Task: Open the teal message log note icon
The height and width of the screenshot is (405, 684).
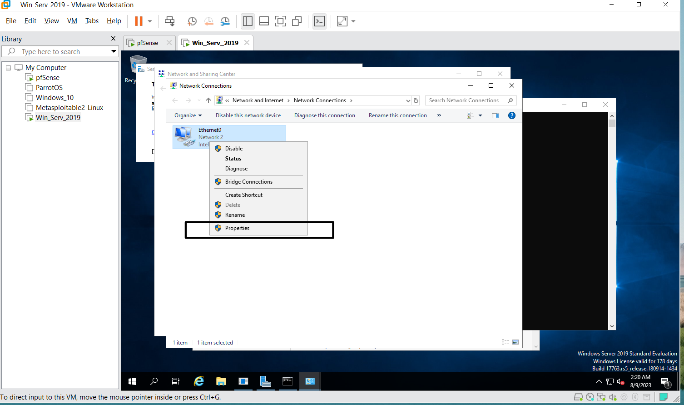Action: point(664,397)
